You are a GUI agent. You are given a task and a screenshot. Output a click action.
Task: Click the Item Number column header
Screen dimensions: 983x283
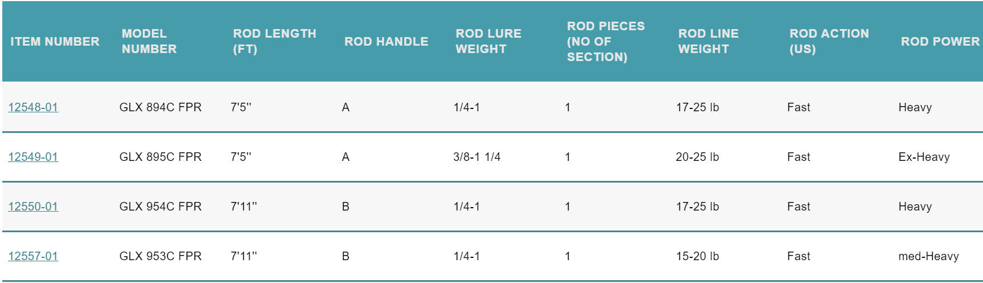tap(55, 42)
